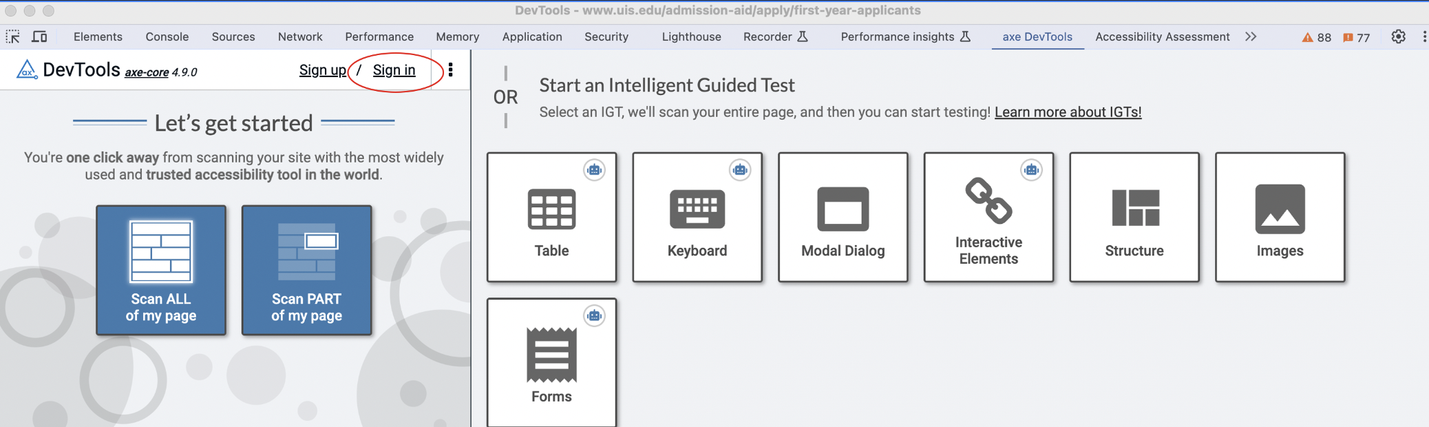Toggle the device toolbar icon
1429x427 pixels.
click(40, 37)
